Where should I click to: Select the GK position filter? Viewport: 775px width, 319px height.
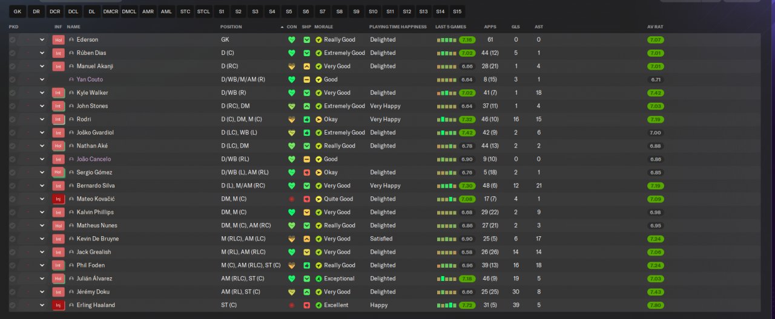click(17, 11)
